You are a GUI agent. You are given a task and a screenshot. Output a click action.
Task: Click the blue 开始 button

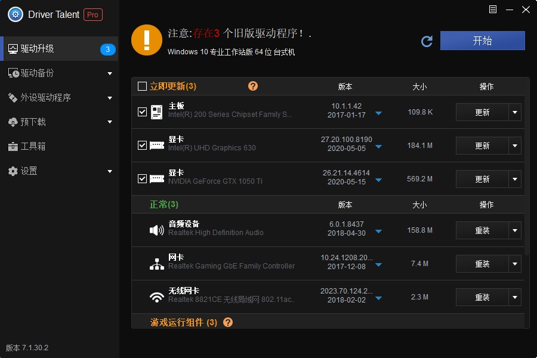pos(482,41)
